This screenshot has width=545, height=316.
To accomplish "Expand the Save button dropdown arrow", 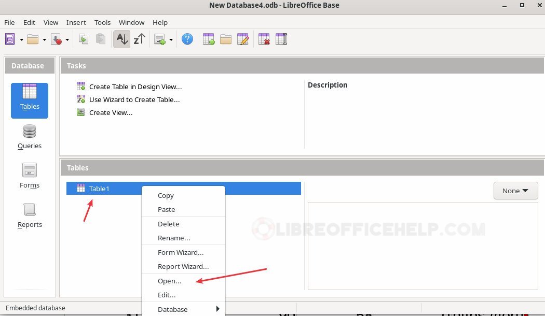I will point(67,39).
